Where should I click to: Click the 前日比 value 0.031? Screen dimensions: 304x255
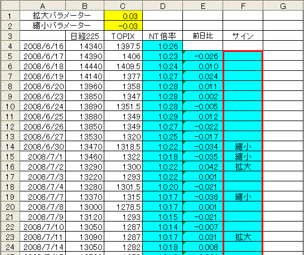pos(203,237)
